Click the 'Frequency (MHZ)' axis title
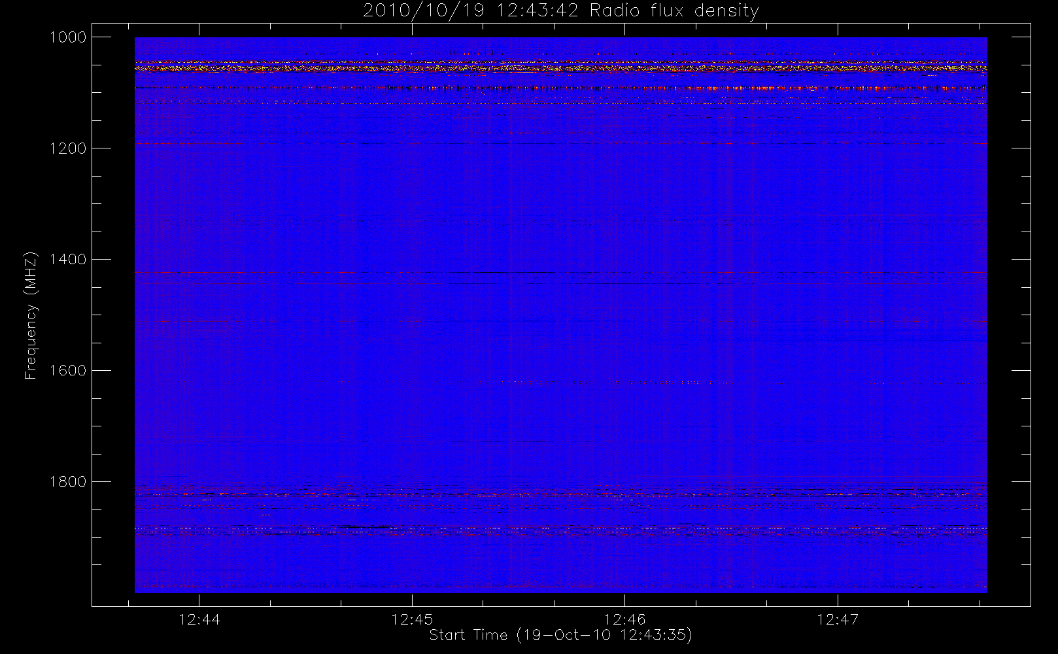Image resolution: width=1058 pixels, height=654 pixels. pyautogui.click(x=31, y=315)
